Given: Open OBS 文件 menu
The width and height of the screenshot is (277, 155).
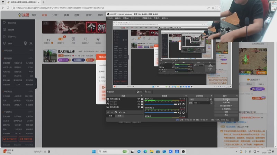Looking at the screenshot, I should [110, 18].
